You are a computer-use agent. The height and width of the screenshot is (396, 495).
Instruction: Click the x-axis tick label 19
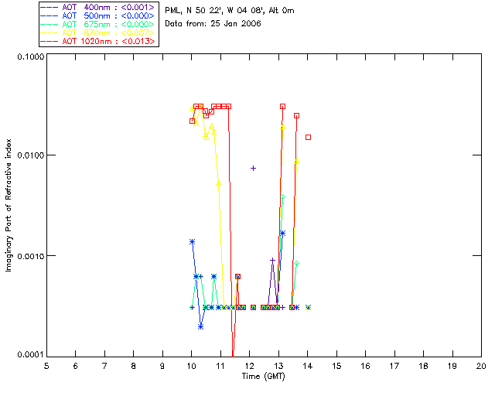[452, 366]
